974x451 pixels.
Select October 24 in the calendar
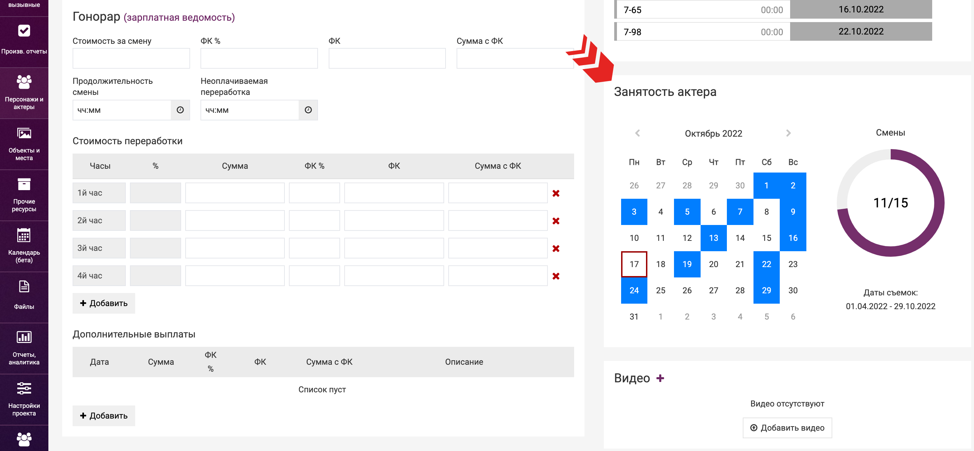click(x=634, y=290)
